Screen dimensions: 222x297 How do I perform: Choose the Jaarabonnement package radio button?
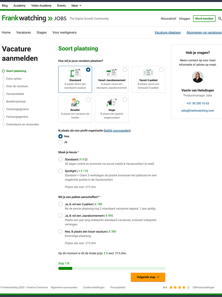[60, 216]
